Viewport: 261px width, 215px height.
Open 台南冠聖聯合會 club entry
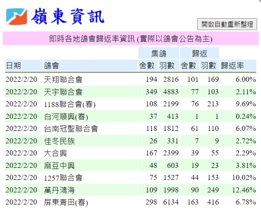click(71, 129)
